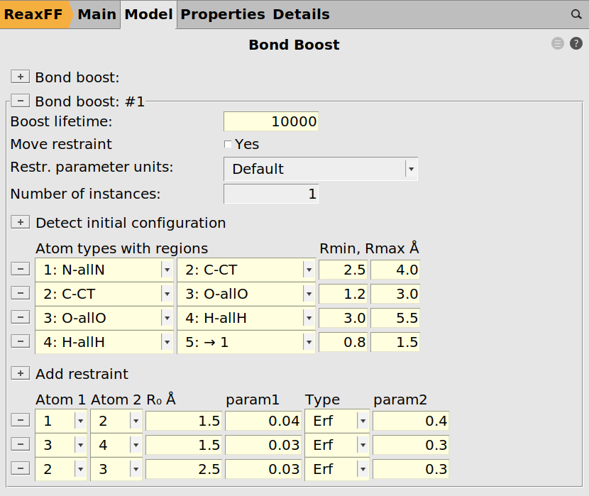Add a new Bond boost with plus button
Image resolution: width=589 pixels, height=496 pixels.
(21, 77)
